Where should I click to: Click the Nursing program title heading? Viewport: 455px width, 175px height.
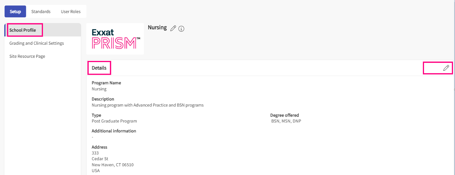coord(157,28)
